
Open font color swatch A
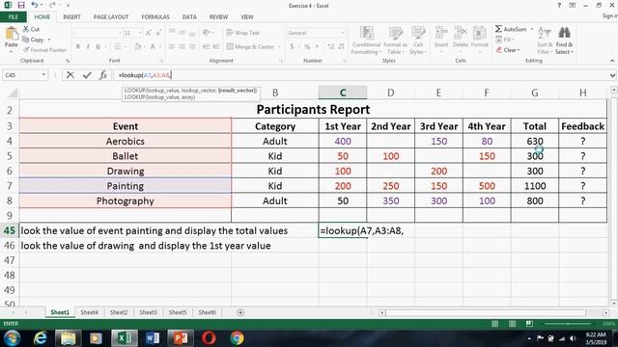(153, 47)
